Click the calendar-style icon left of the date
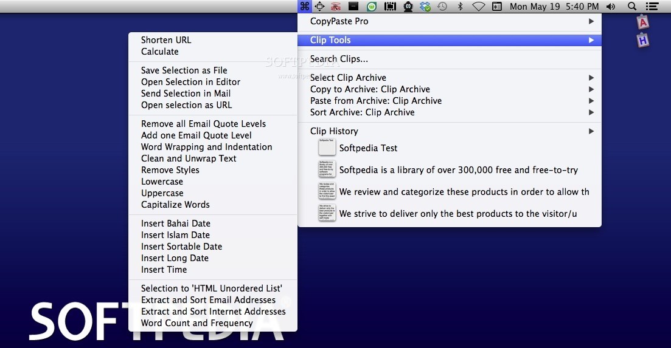 (497, 7)
